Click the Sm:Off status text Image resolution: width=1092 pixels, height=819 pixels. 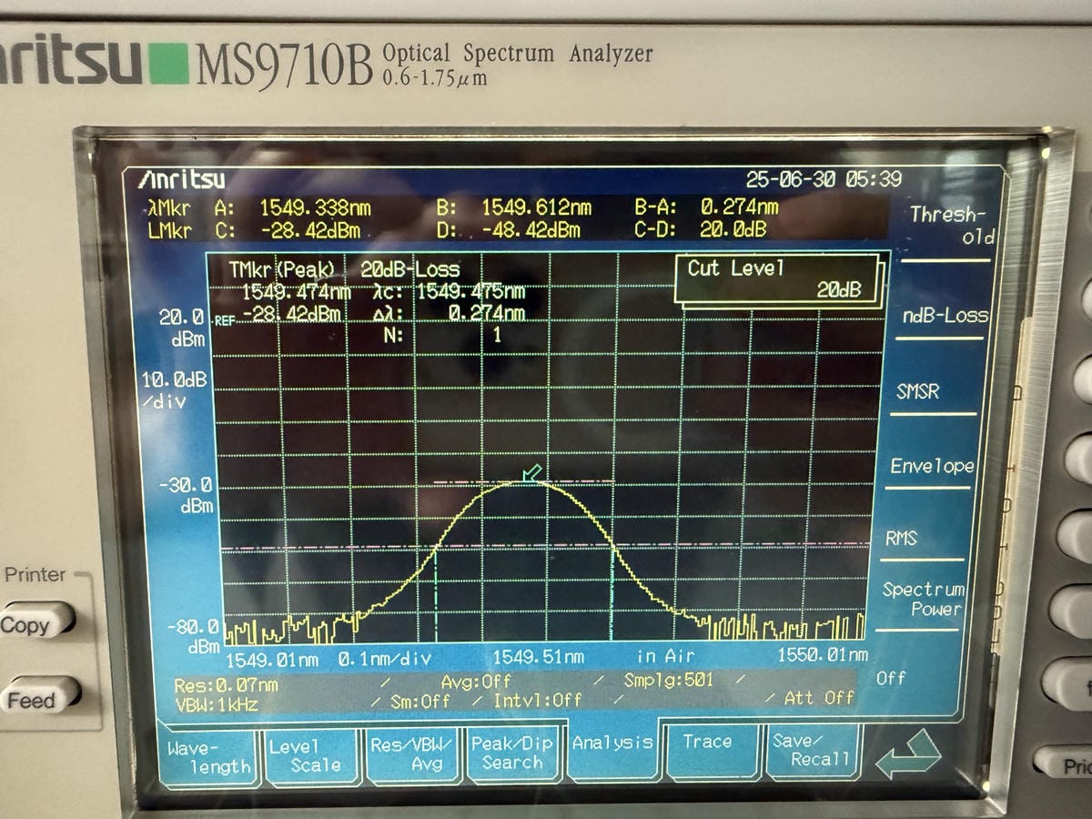(420, 701)
